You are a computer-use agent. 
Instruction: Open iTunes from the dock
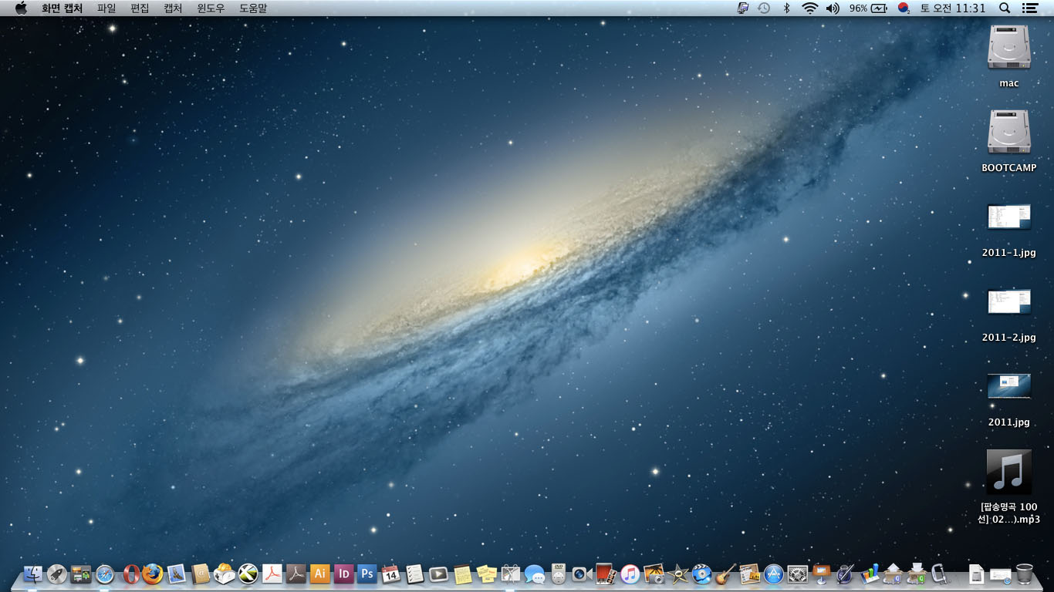pos(630,573)
